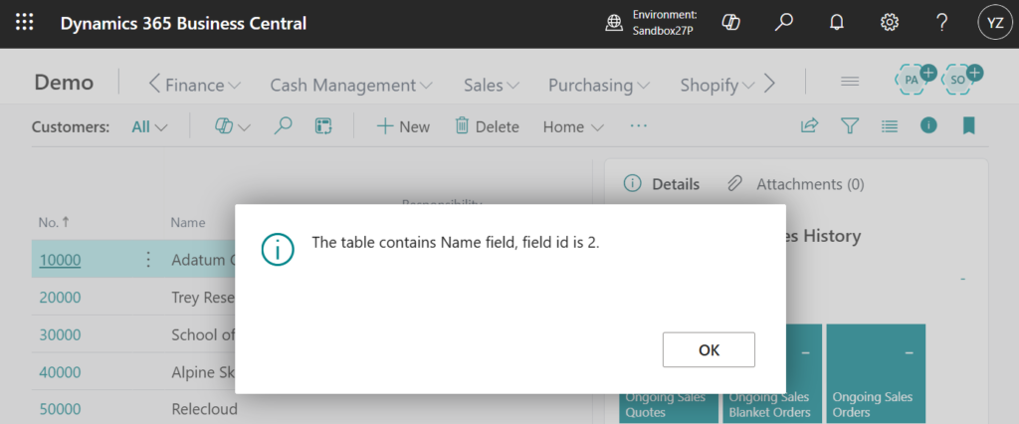Toggle the bookmark icon for this page

[x=967, y=126]
